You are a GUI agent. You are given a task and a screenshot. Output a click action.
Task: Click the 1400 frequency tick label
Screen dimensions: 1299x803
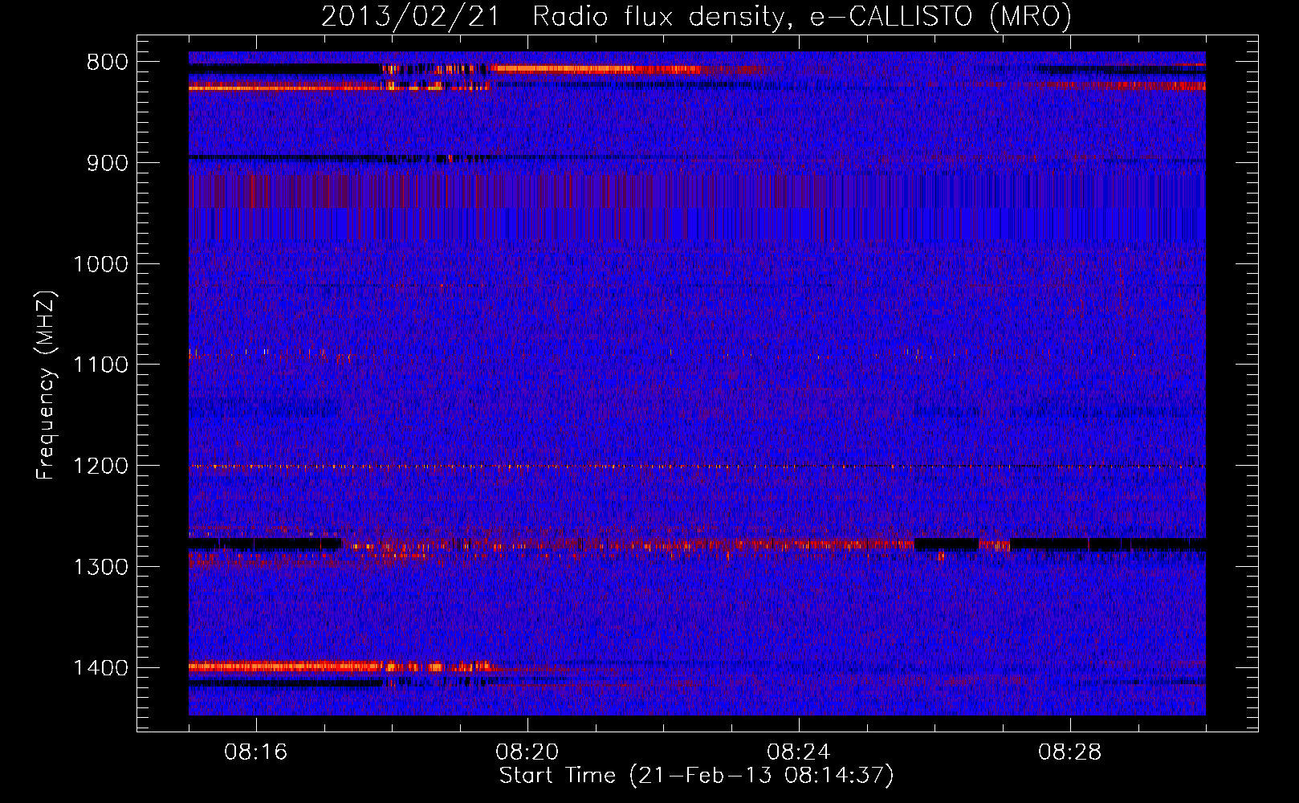point(100,668)
